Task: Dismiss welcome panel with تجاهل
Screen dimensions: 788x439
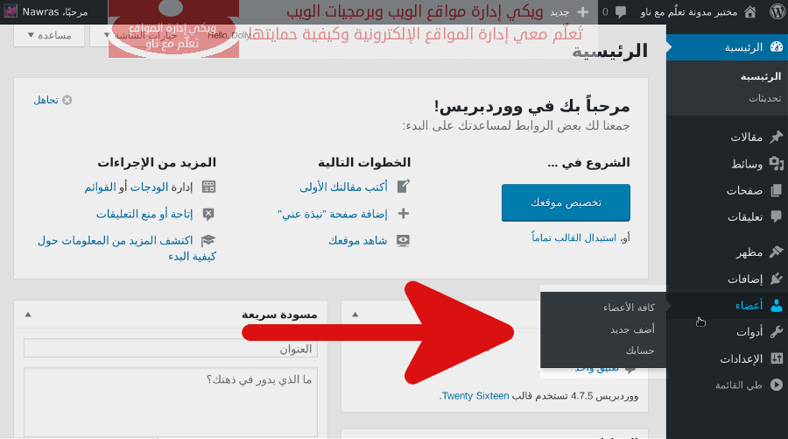Action: pyautogui.click(x=53, y=100)
